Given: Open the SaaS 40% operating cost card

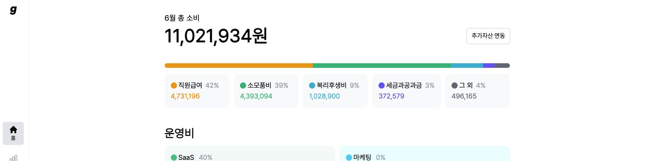Looking at the screenshot, I should pos(250,154).
